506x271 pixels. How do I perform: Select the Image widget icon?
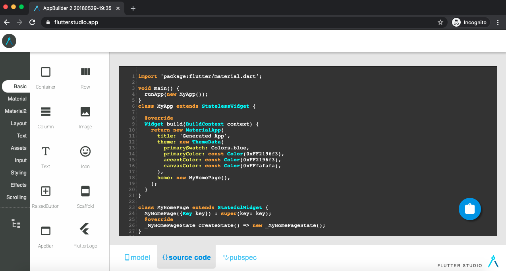coord(85,112)
